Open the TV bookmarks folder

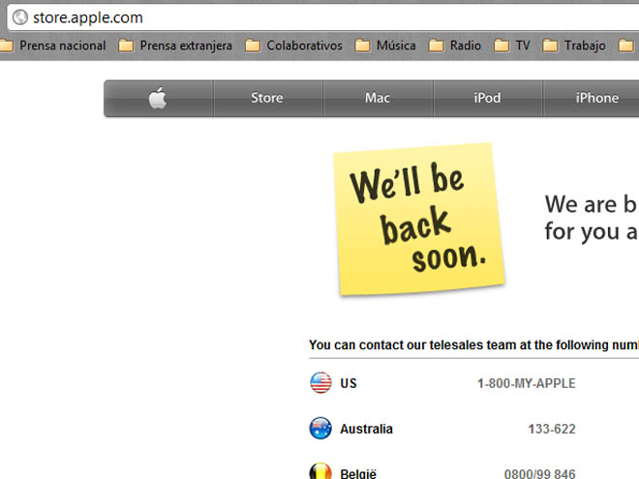point(512,45)
